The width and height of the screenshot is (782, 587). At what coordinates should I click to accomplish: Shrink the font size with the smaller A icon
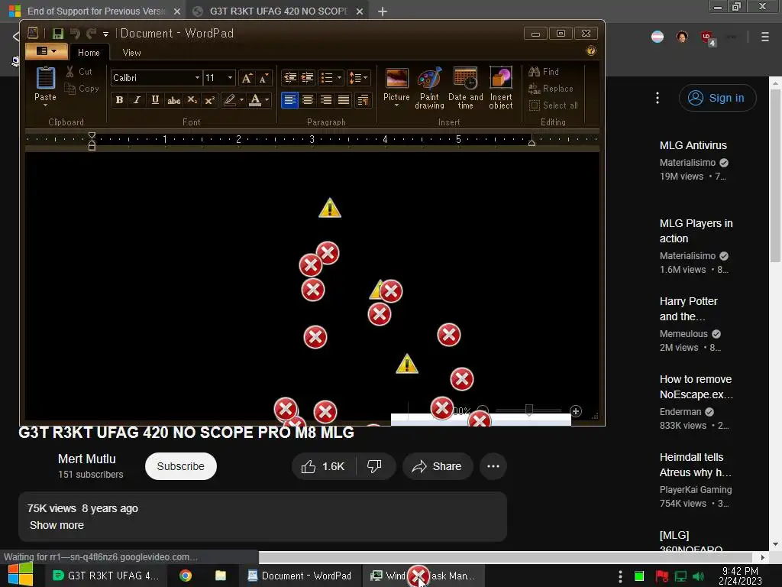263,78
